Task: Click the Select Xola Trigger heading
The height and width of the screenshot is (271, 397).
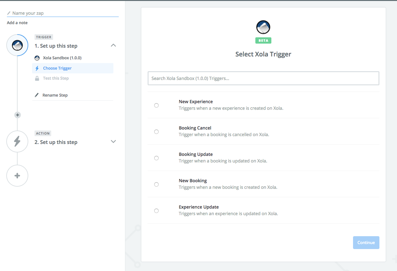Action: pos(263,54)
